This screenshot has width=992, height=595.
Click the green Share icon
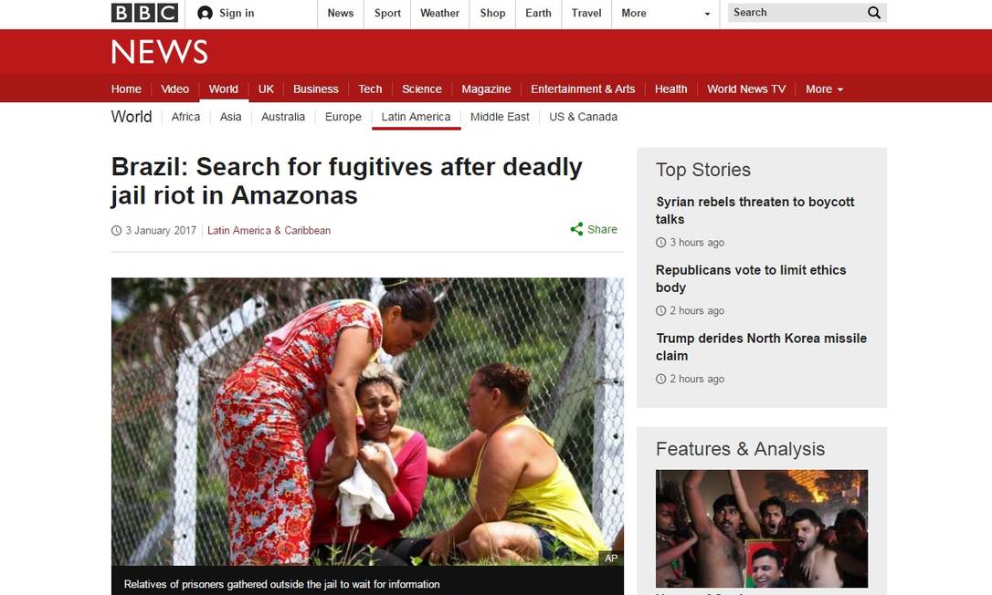coord(576,229)
